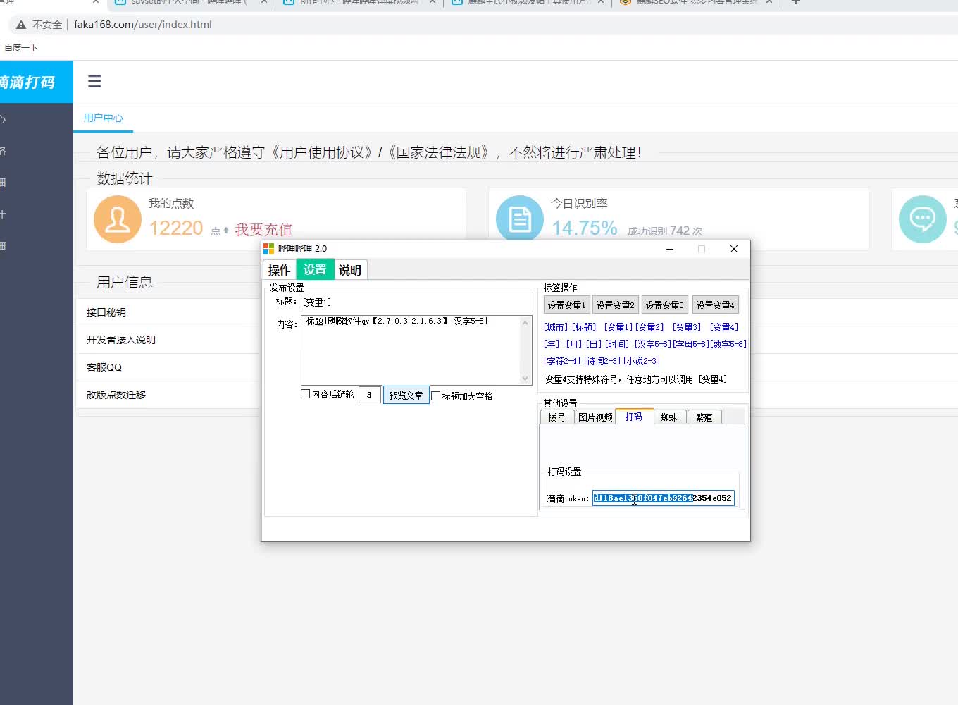Screen dimensions: 958x705
Task: Insert the [变量2] tag
Action: point(649,327)
